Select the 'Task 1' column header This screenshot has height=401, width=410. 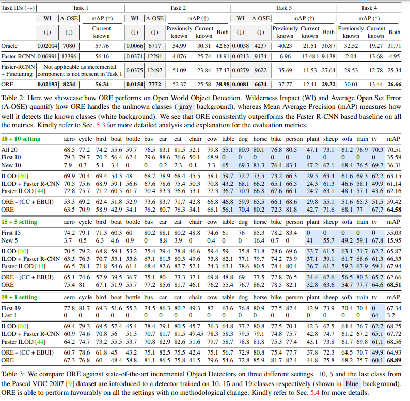tap(81, 8)
